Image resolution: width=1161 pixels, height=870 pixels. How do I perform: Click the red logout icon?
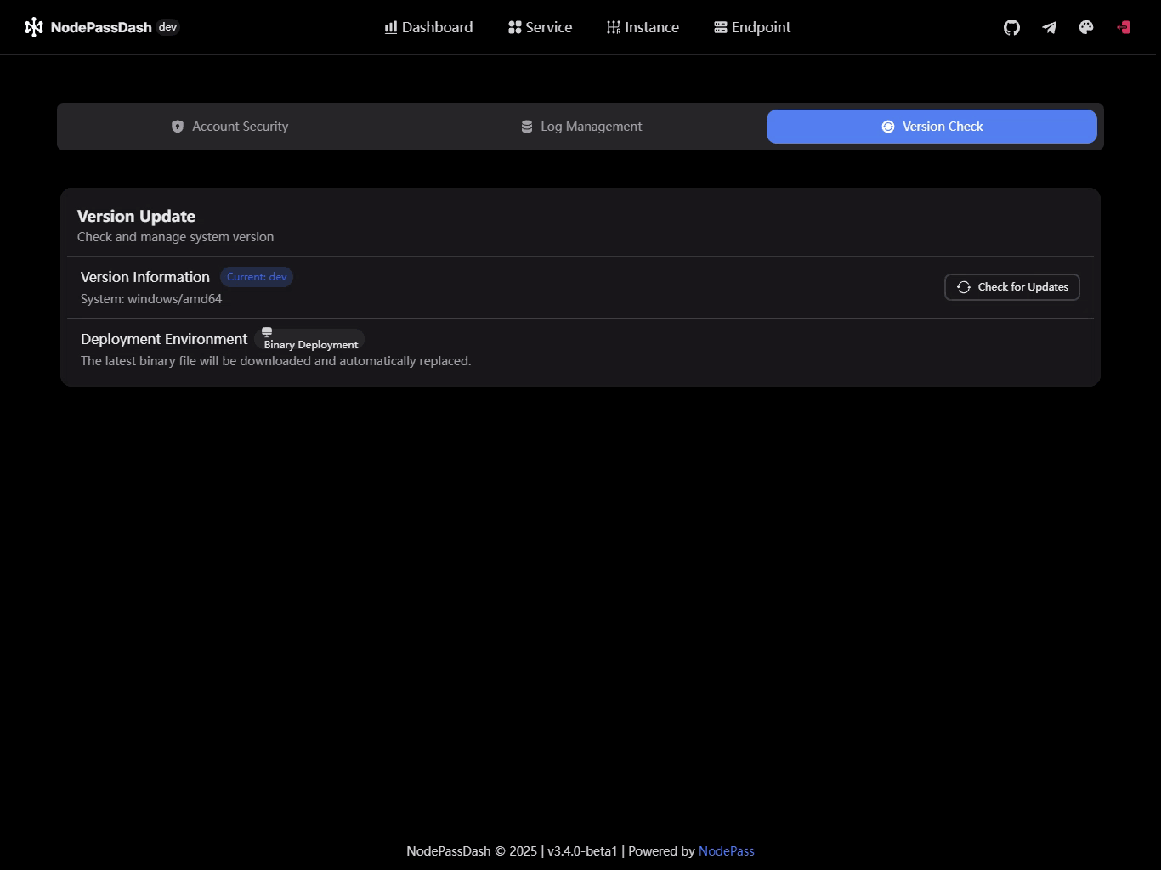tap(1124, 27)
